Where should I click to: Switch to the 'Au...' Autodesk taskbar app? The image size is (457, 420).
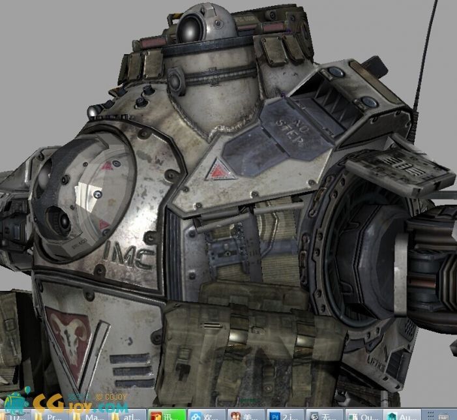402,415
